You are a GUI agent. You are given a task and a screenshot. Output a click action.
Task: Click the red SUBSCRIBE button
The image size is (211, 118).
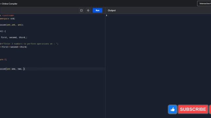[x=193, y=109]
